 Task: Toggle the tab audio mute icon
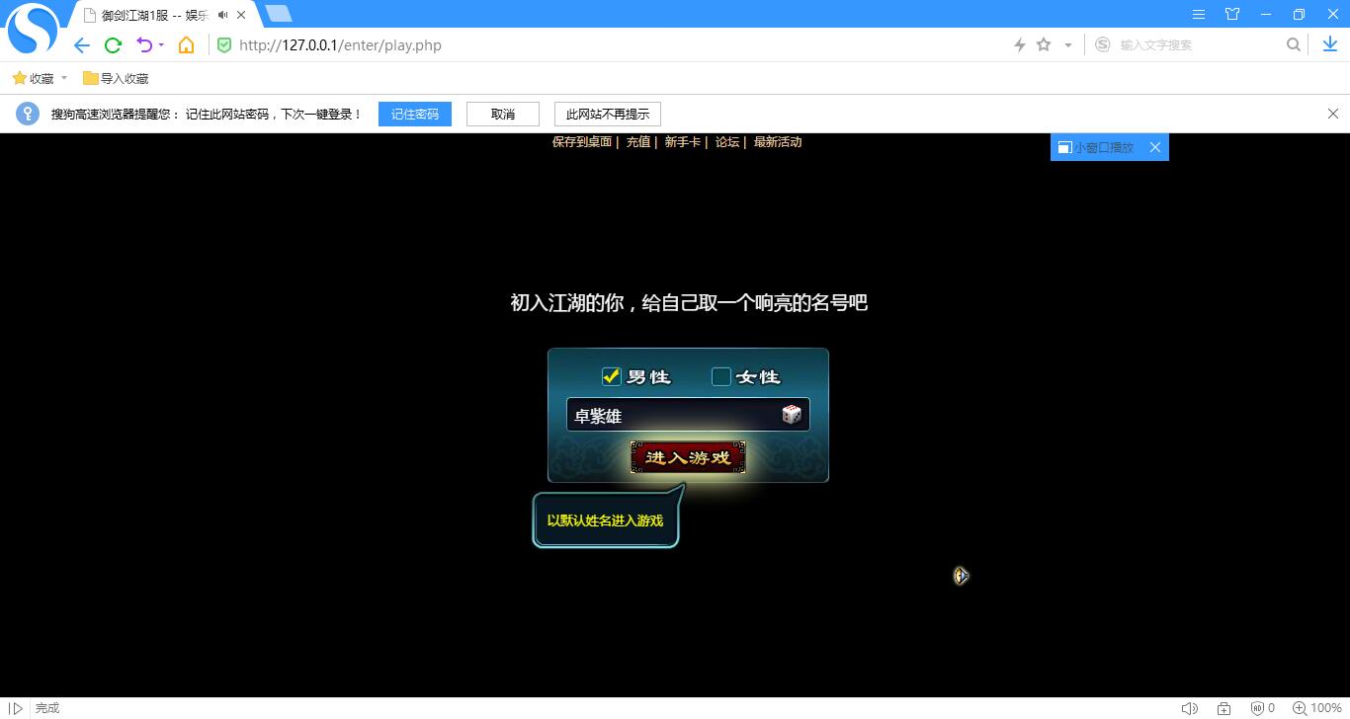click(222, 15)
